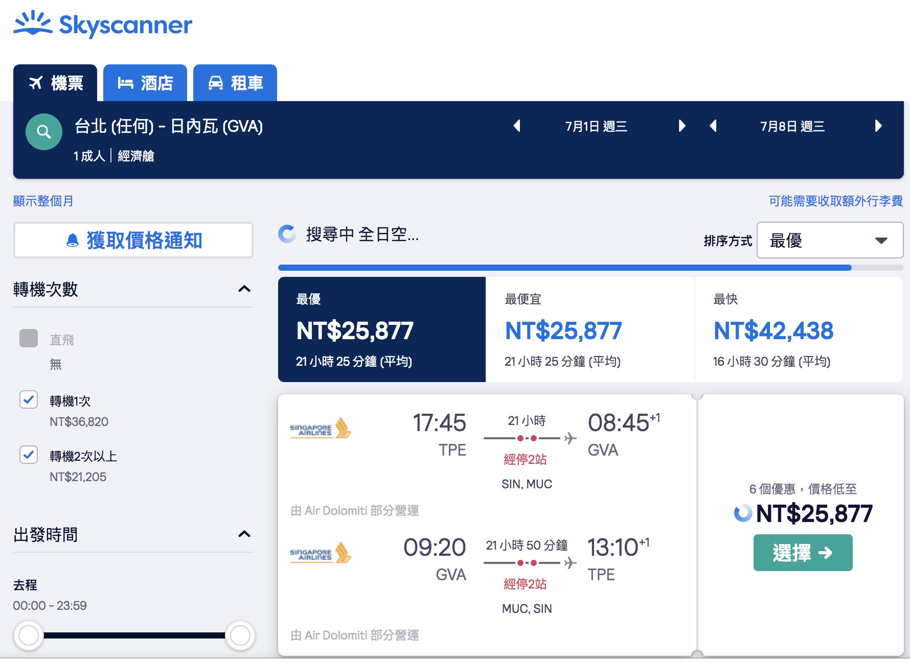Open the green search magnifier button
This screenshot has width=910, height=662.
(x=44, y=132)
